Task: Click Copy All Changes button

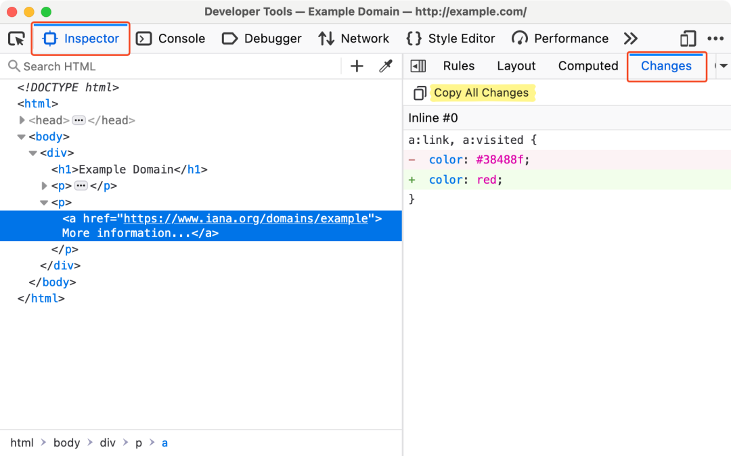Action: pos(482,93)
